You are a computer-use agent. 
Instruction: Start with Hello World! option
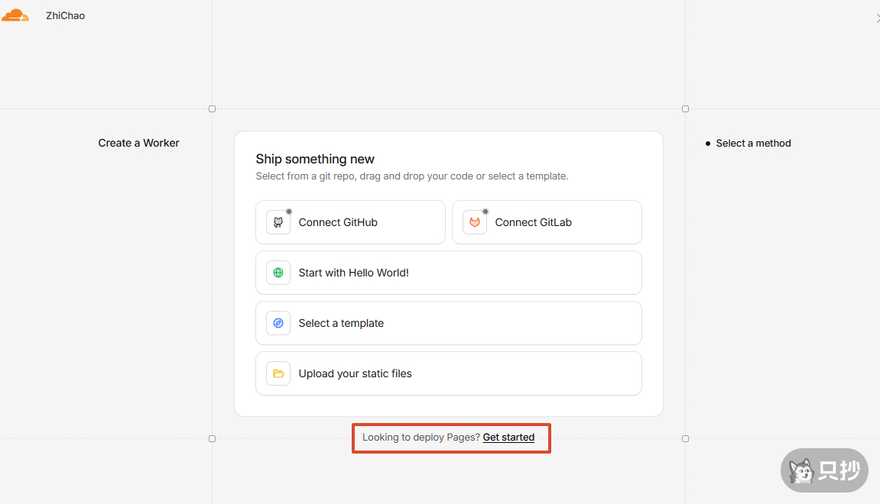click(449, 273)
